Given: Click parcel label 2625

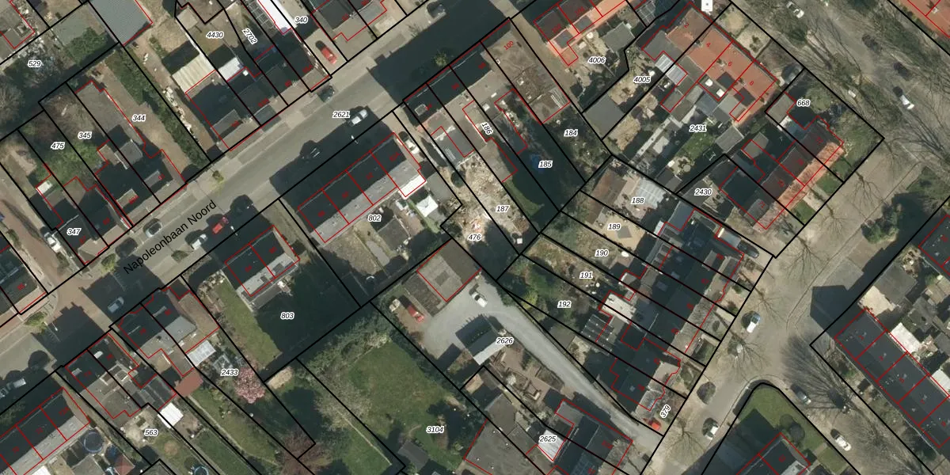Looking at the screenshot, I should pyautogui.click(x=547, y=439).
